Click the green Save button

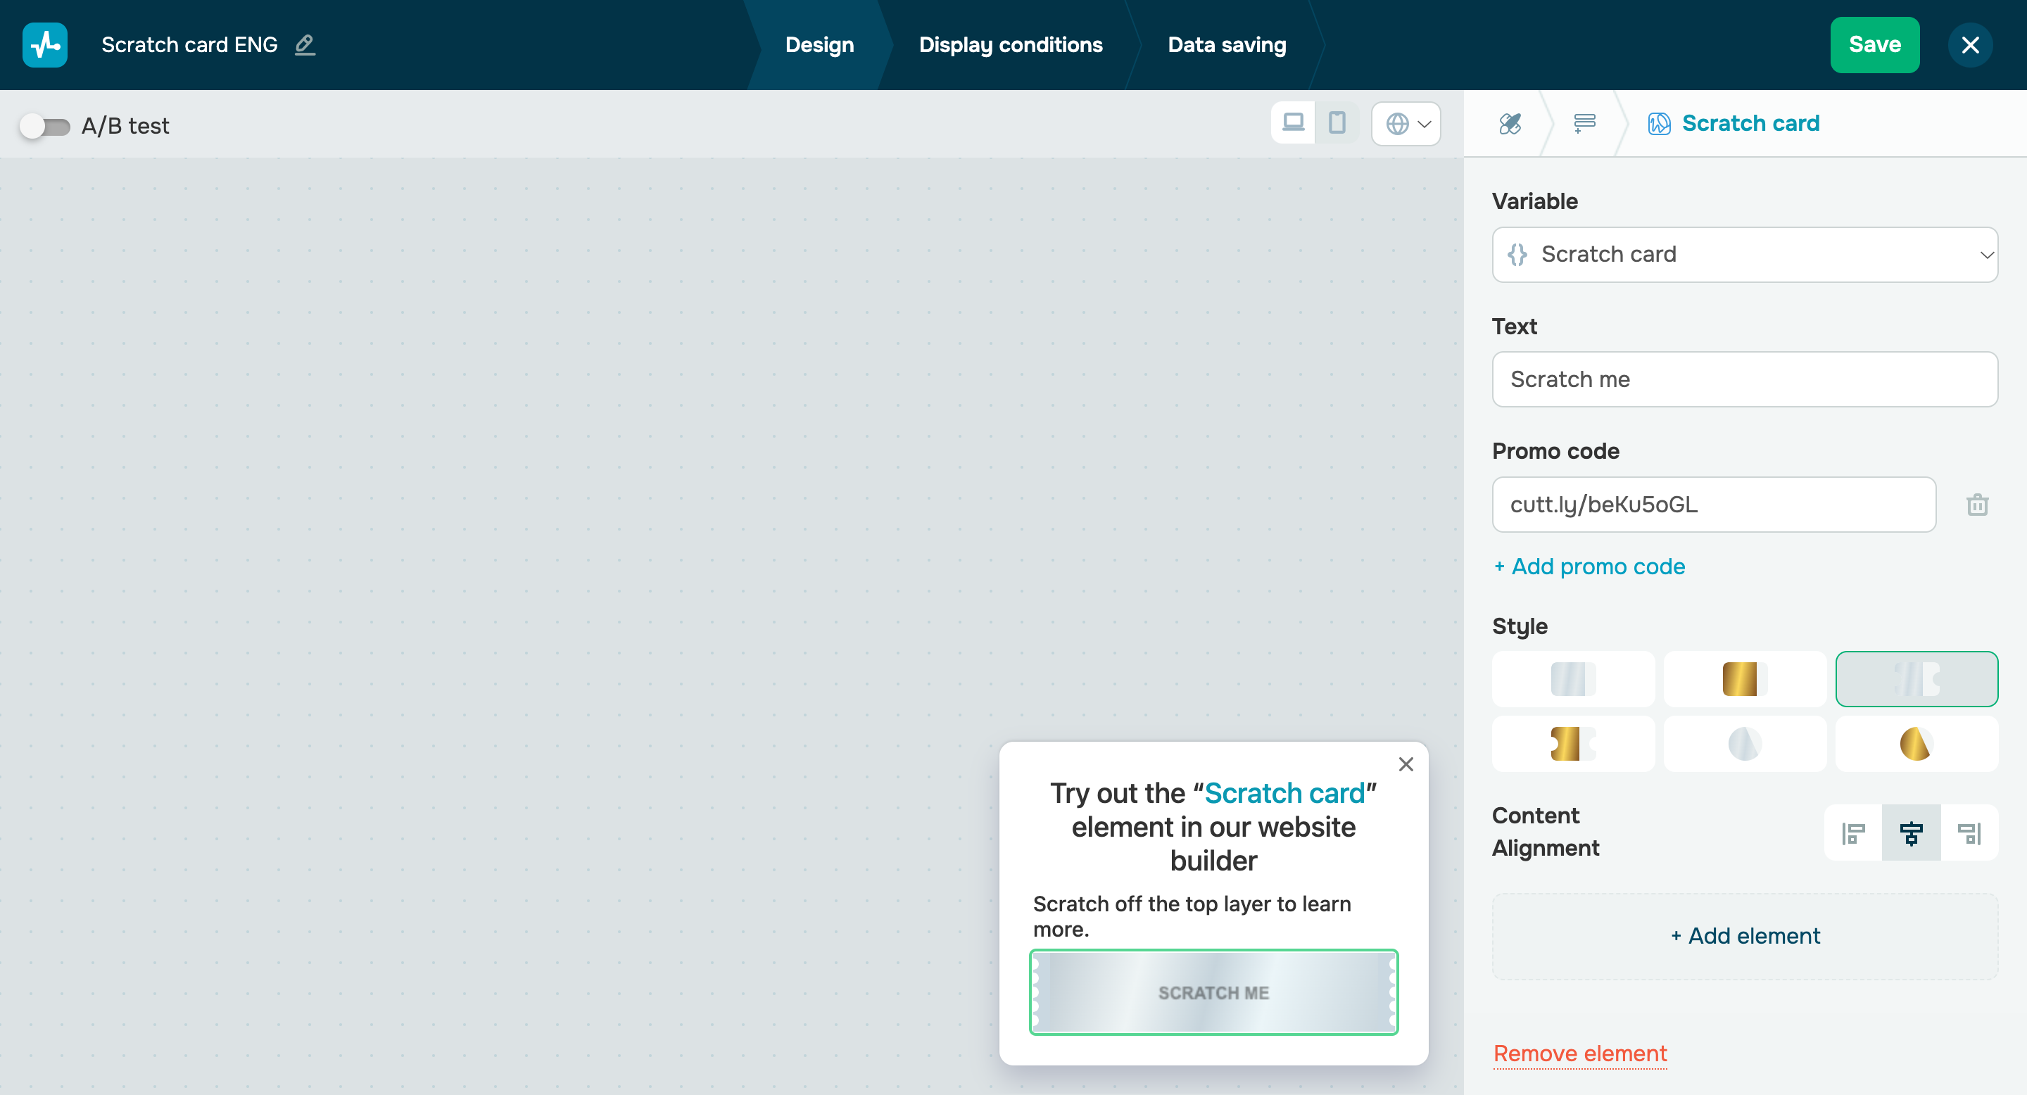coord(1874,45)
